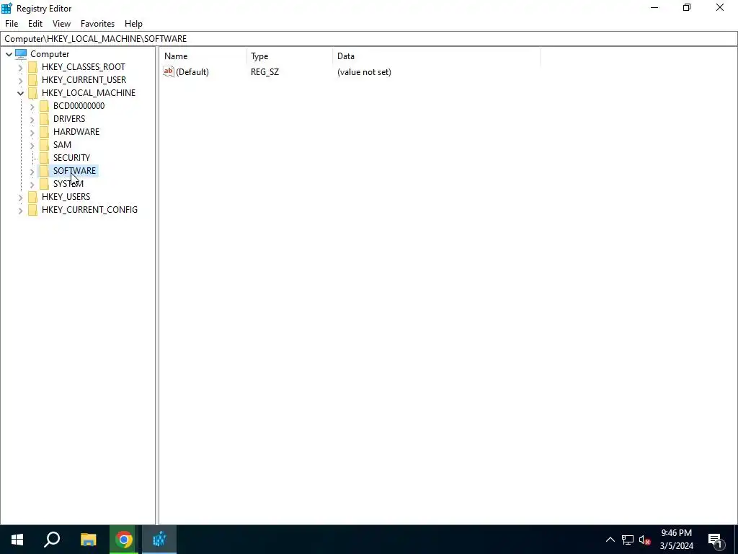The height and width of the screenshot is (554, 738).
Task: Expand the HKEY_CURRENT_USER key
Action: pyautogui.click(x=20, y=80)
